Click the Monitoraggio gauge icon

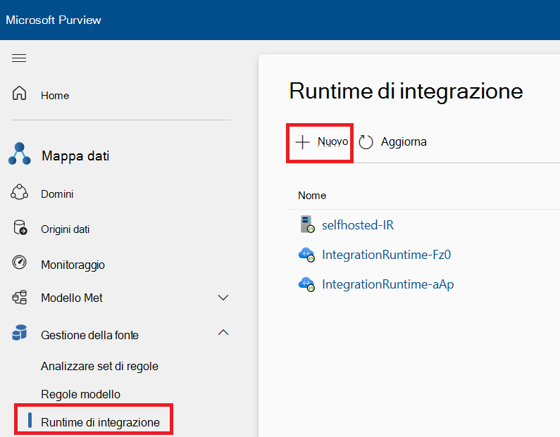[x=19, y=262]
